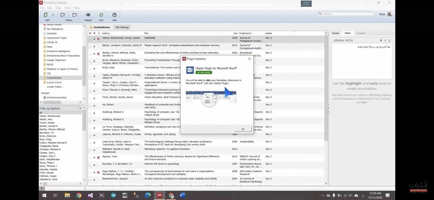Toggle the favorite star for Adnan, Muhammad row
Image resolution: width=434 pixels, height=200 pixels.
click(90, 39)
